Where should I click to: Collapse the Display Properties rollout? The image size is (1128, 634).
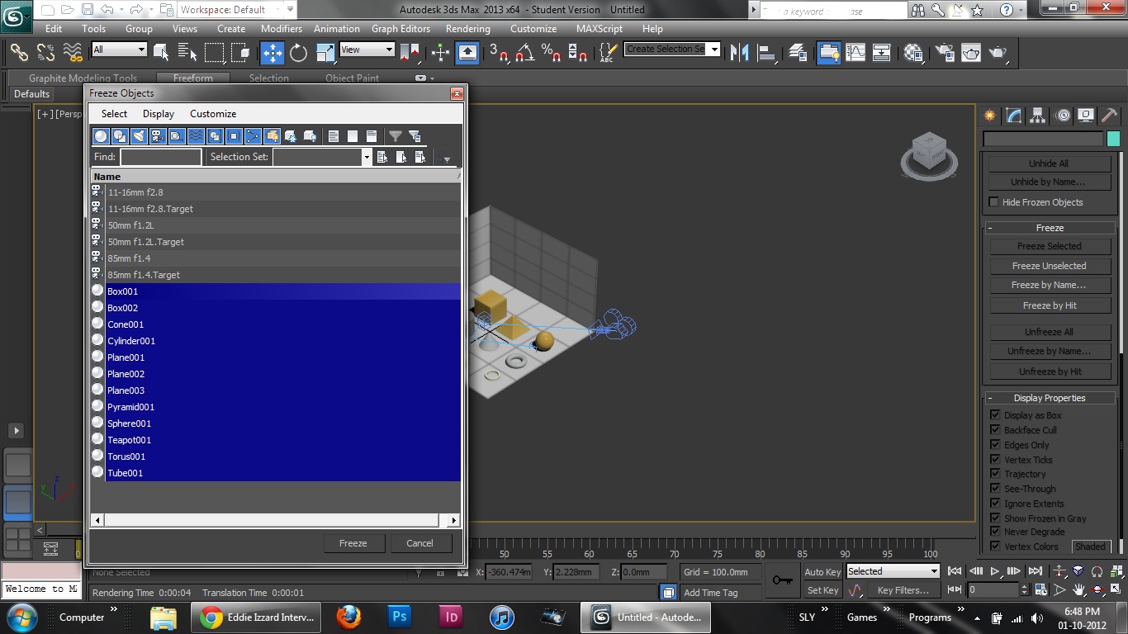[1050, 398]
